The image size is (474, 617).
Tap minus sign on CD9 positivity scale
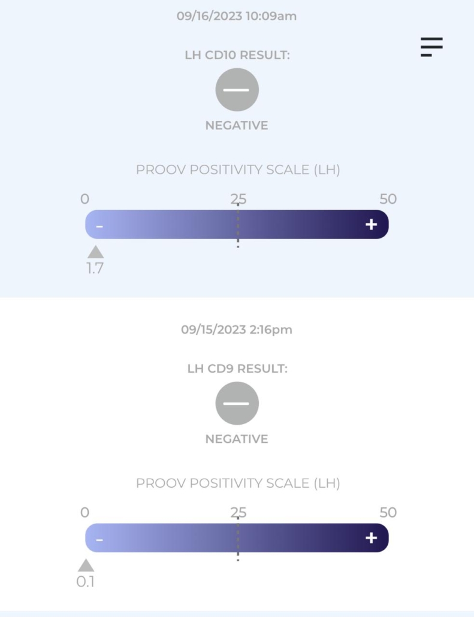99,540
